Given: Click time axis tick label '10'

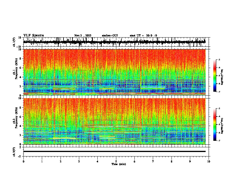Looking at the screenshot, I should [x=209, y=161].
